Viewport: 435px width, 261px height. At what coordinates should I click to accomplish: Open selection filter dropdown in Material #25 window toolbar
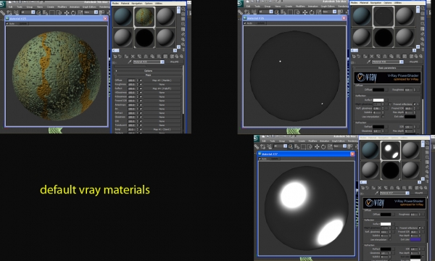[33, 12]
